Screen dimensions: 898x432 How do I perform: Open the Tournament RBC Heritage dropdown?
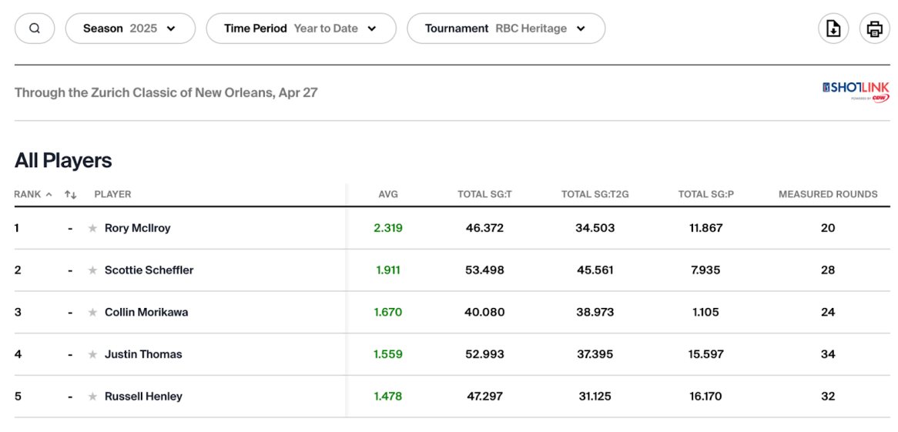coord(505,28)
